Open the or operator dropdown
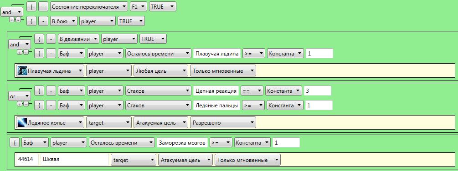458x171 pixels. click(19, 96)
